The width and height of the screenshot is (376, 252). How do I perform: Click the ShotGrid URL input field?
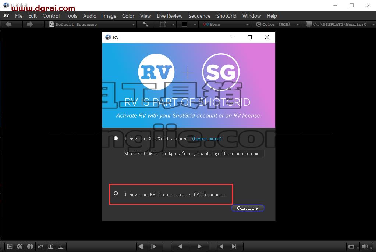coord(212,153)
